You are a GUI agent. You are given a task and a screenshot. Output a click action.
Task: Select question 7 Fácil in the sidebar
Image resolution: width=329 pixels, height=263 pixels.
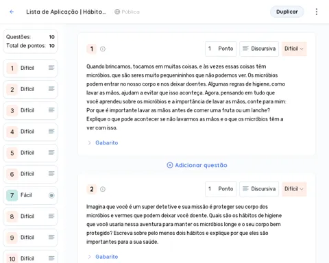(30, 195)
